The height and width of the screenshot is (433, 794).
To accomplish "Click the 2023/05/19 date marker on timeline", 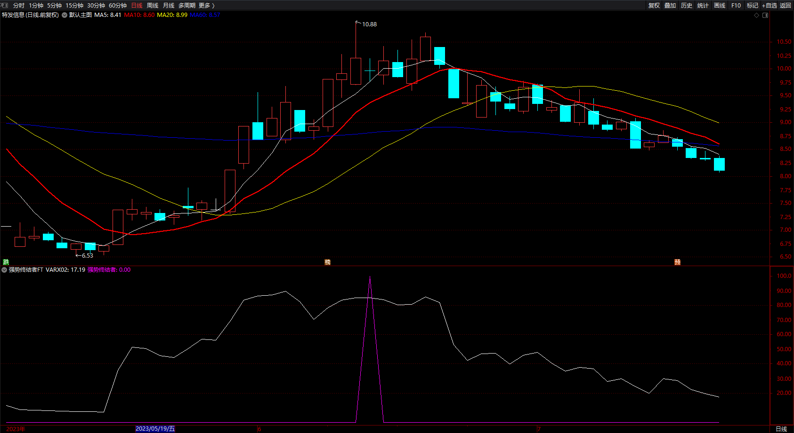I will point(155,429).
